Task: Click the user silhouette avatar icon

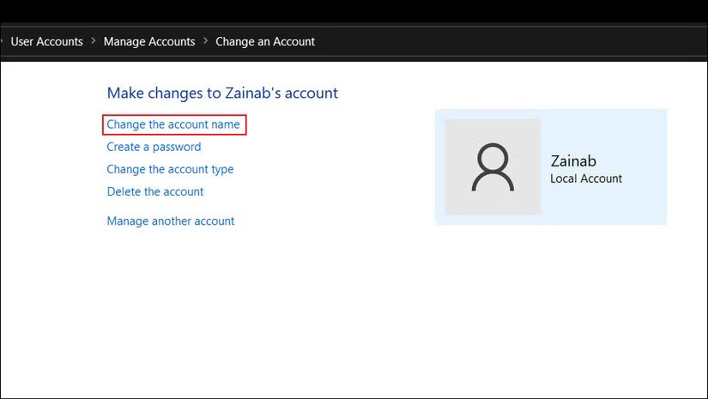Action: tap(493, 167)
